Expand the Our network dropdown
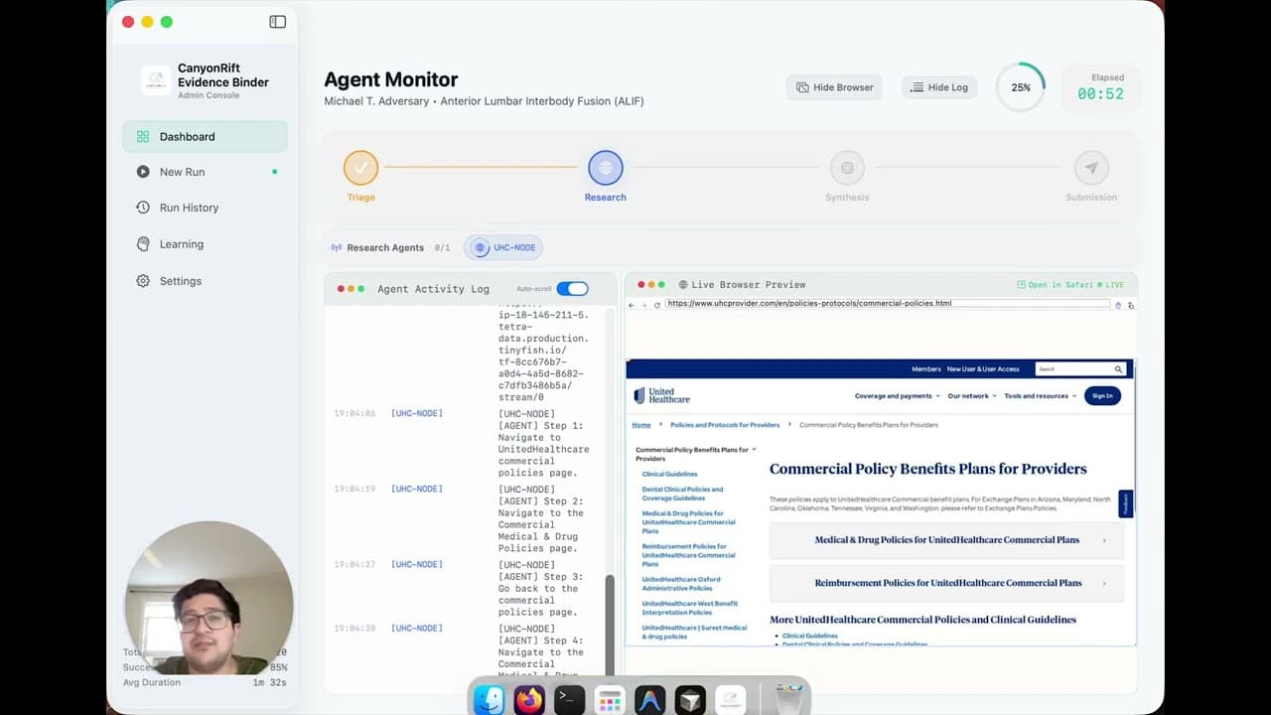1271x715 pixels. pyautogui.click(x=972, y=396)
